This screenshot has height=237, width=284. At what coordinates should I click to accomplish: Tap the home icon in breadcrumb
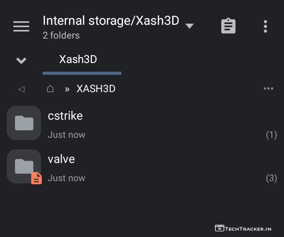click(50, 89)
